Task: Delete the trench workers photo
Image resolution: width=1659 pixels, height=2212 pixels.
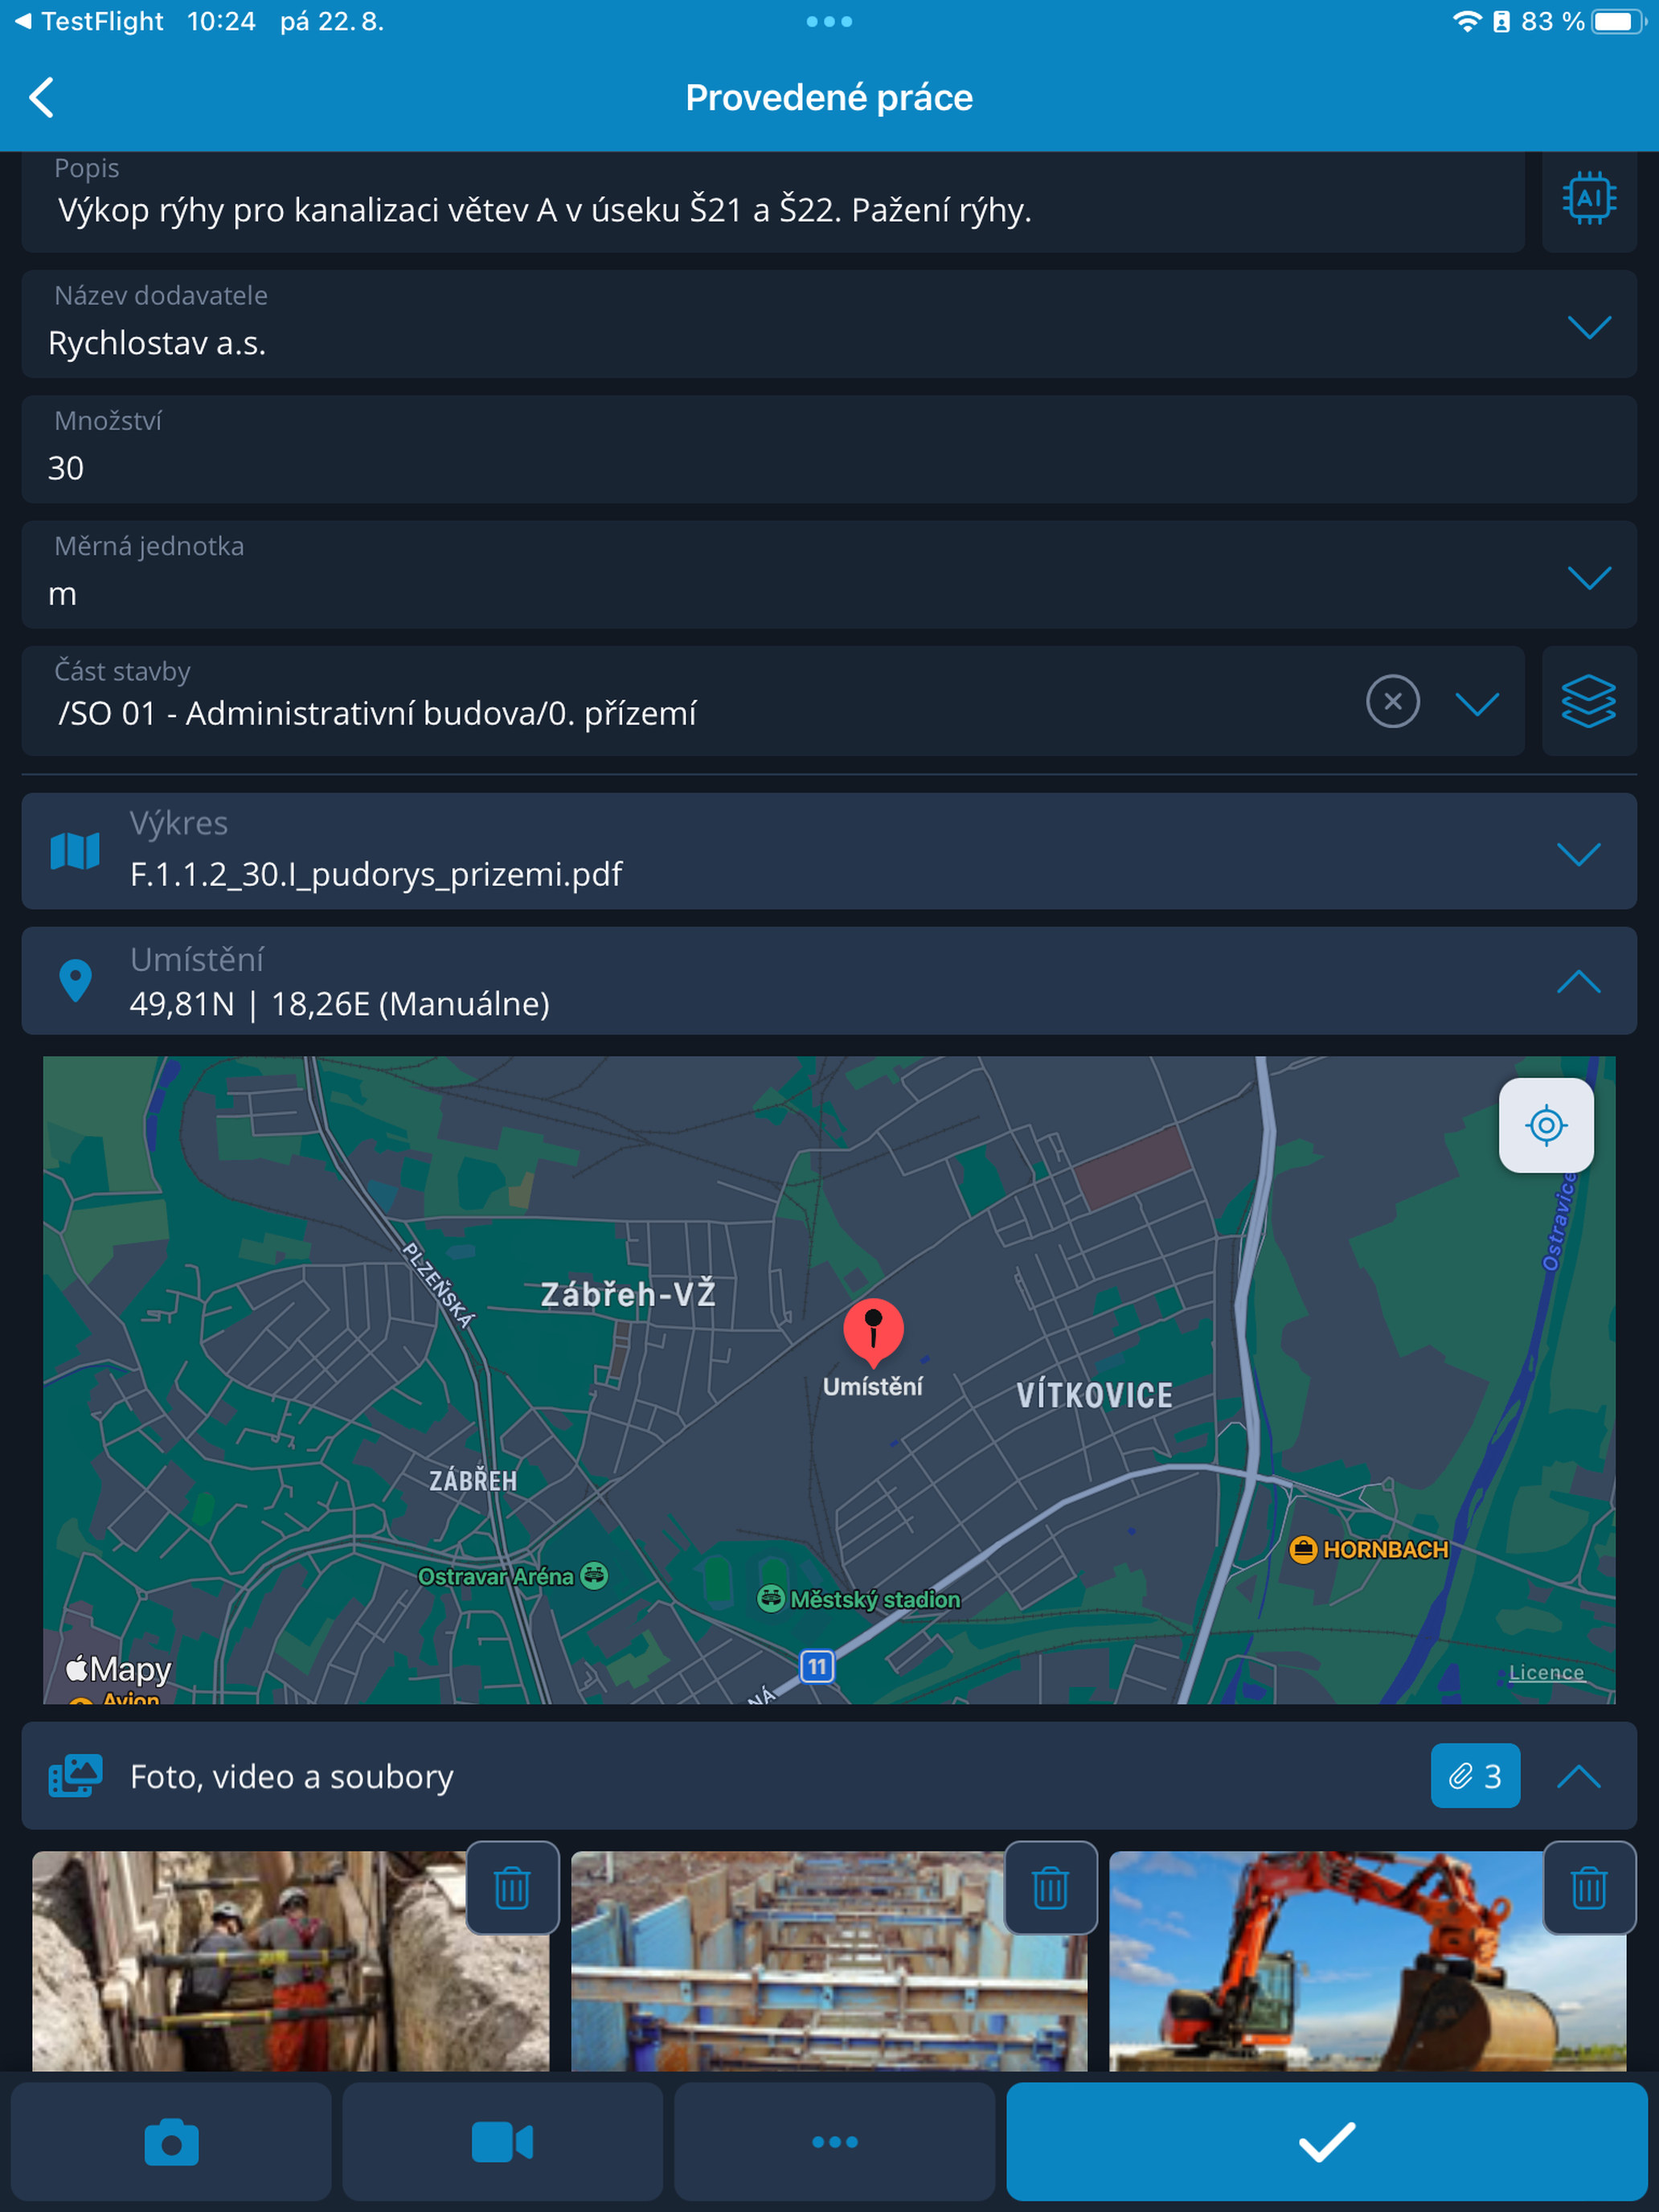Action: pos(512,1888)
